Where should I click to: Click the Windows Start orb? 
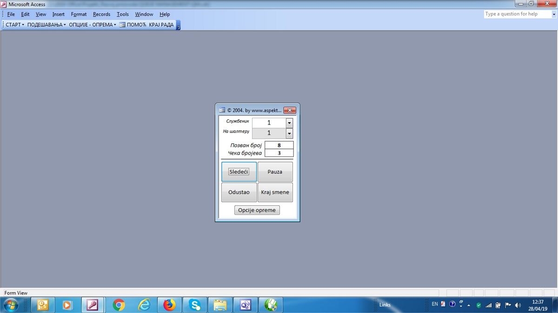10,305
